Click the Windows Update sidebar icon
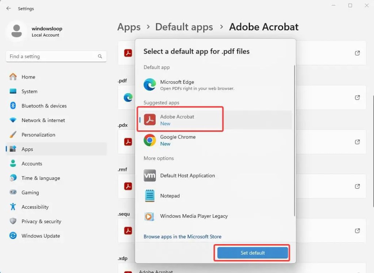Image resolution: width=374 pixels, height=273 pixels. (13, 236)
